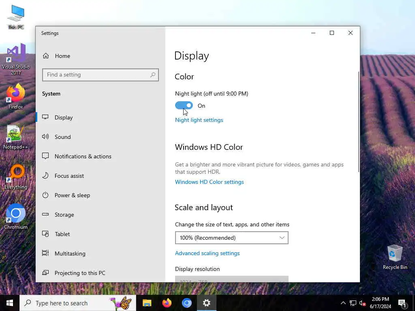415x311 pixels.
Task: Open Advanced scaling settings link
Action: 207,253
